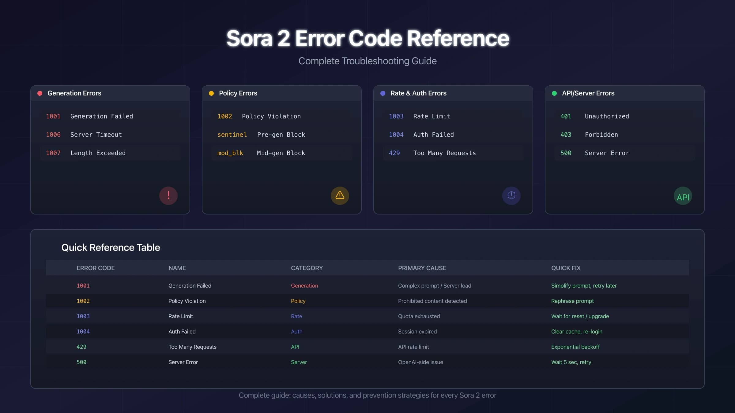Viewport: 735px width, 413px height.
Task: Click the 1003 Rate Limit card row
Action: 453,116
